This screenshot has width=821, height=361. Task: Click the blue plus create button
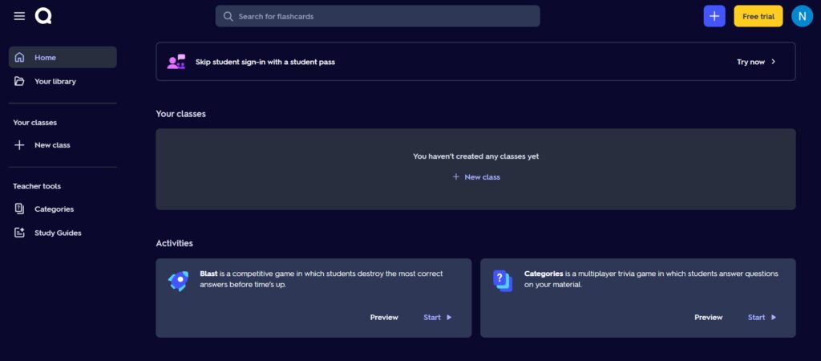coord(714,16)
